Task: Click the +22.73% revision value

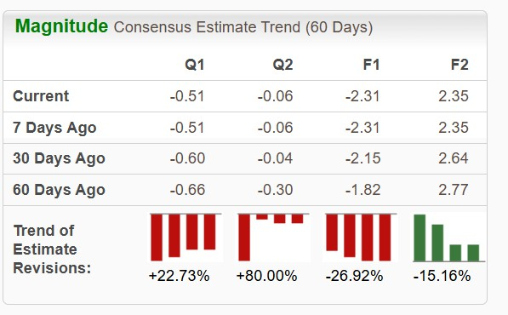Action: click(179, 276)
